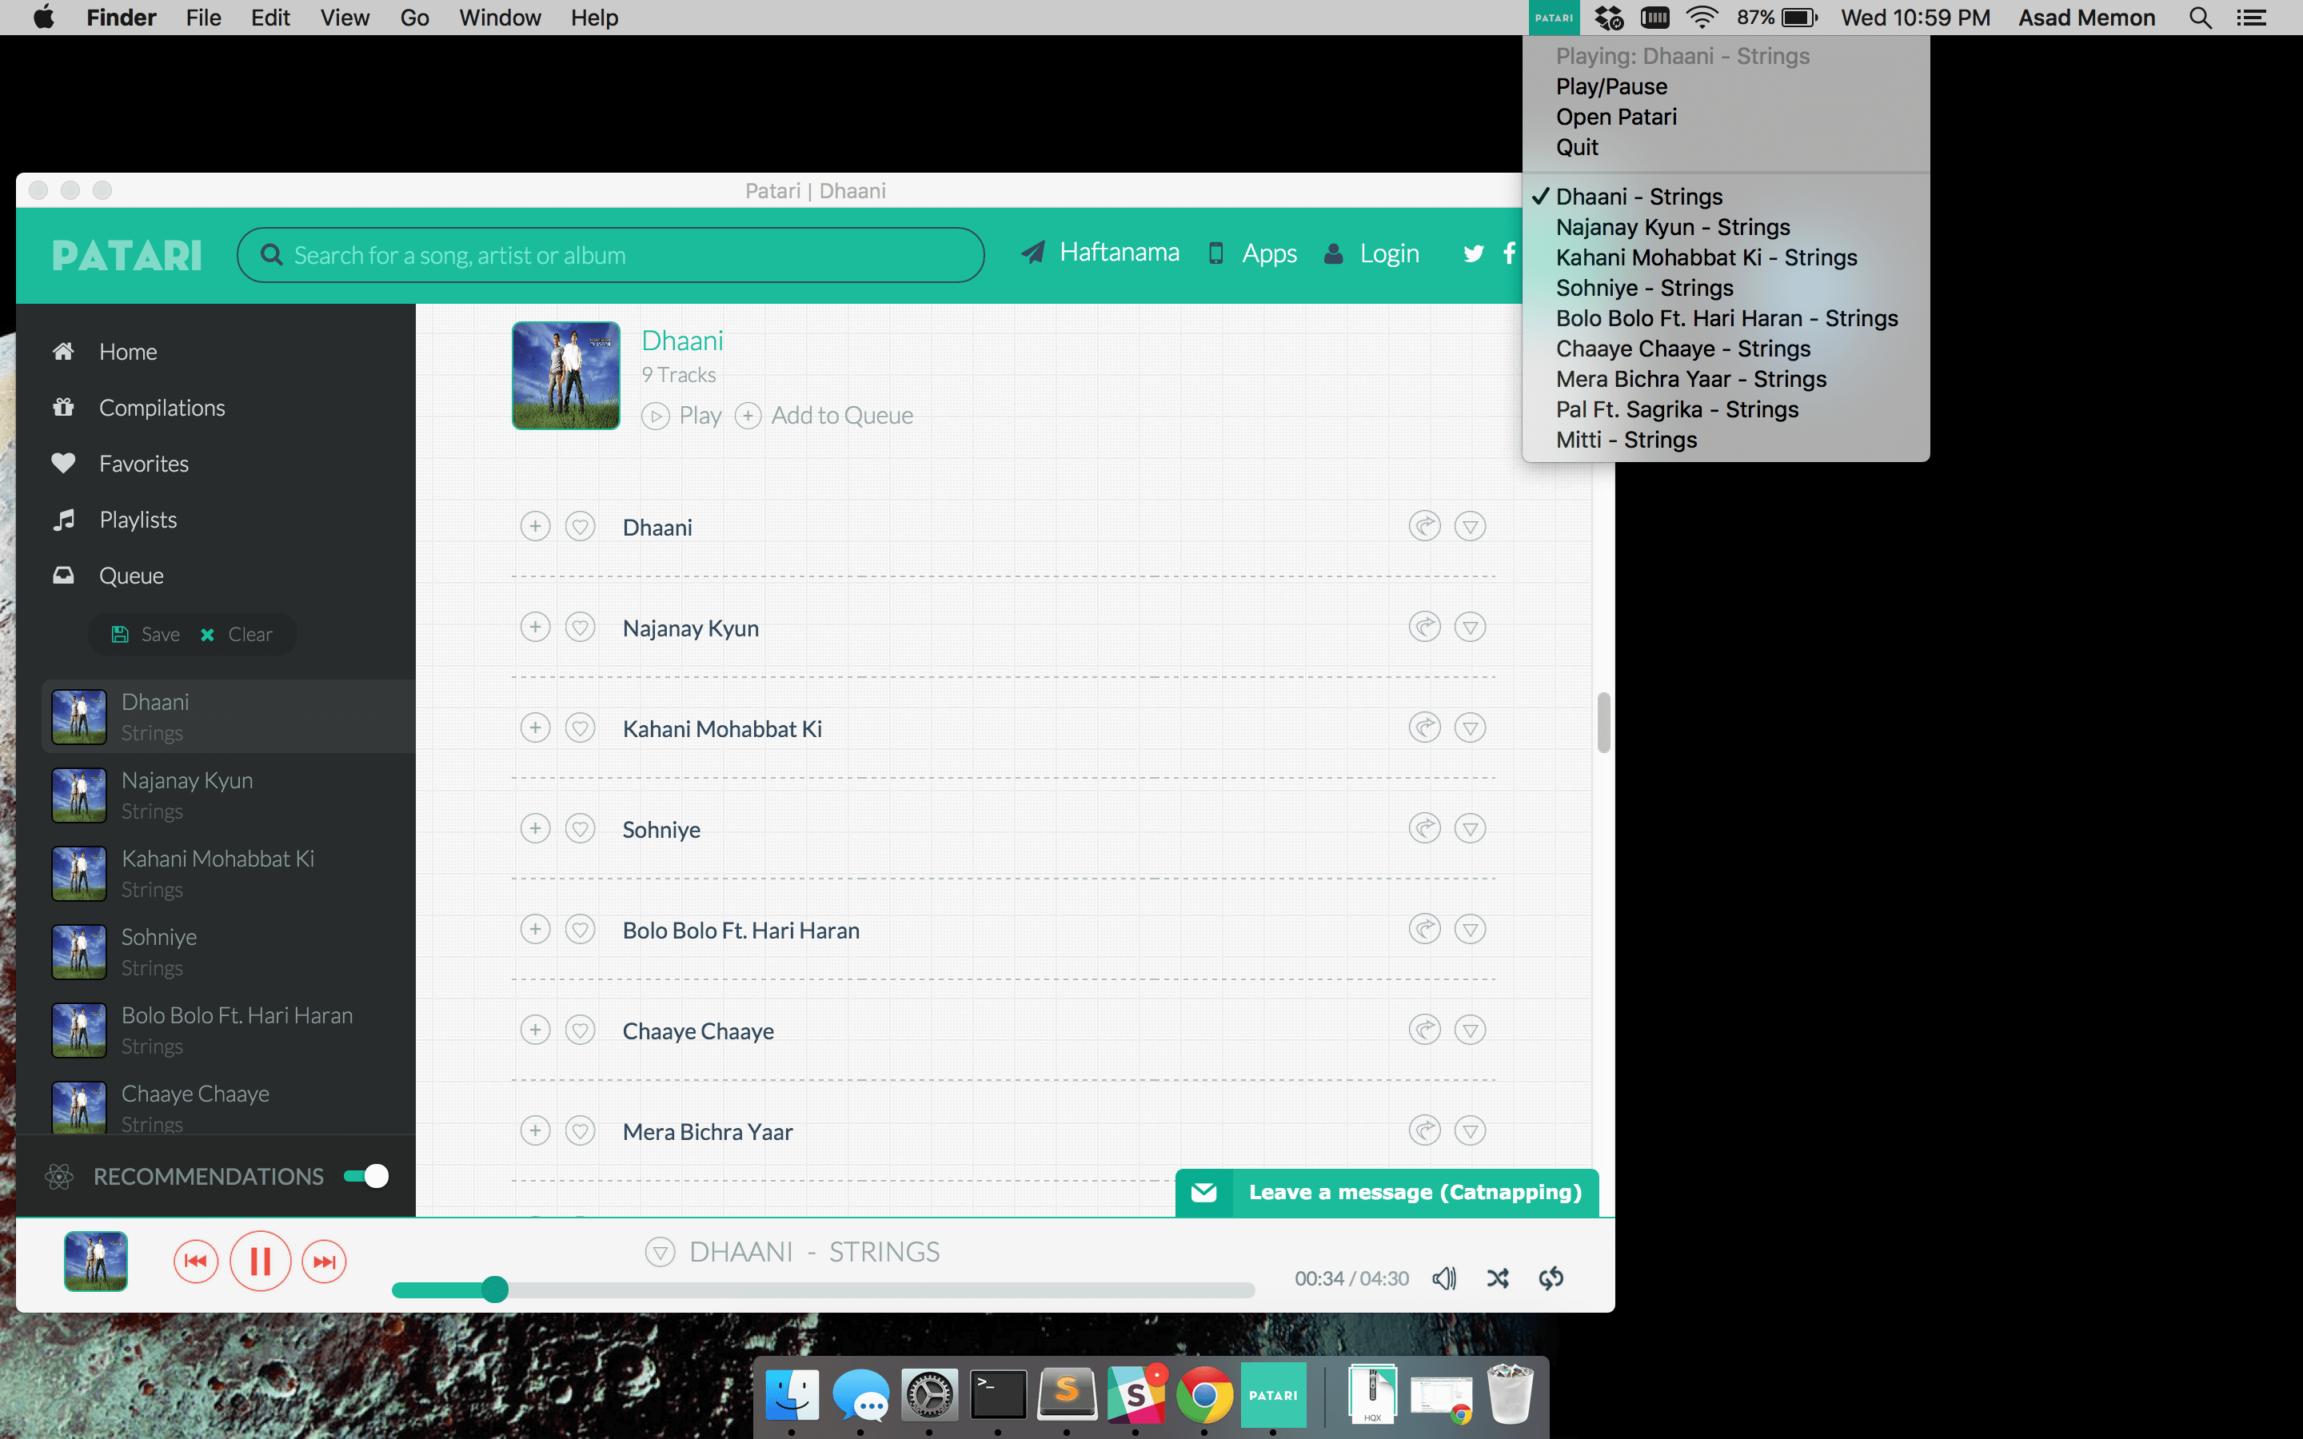This screenshot has width=2303, height=1439.
Task: Open Twitter icon in header
Action: tap(1473, 253)
